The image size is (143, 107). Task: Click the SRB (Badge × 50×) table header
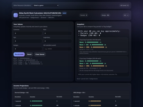tap(79, 92)
